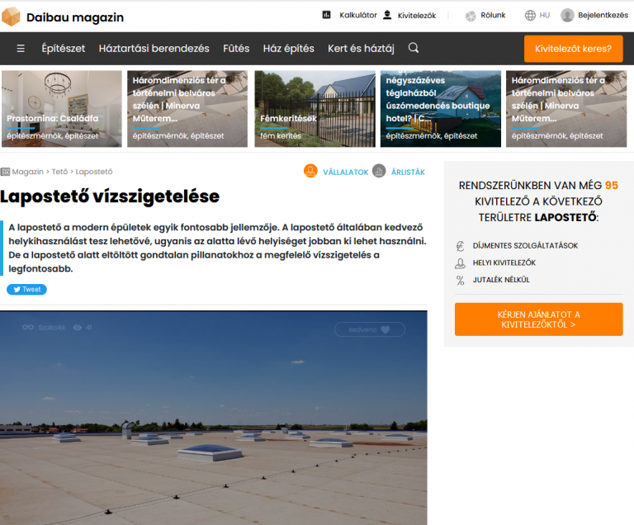Viewport: 634px width, 525px height.
Task: Select the Ház építés menu item
Action: [288, 49]
